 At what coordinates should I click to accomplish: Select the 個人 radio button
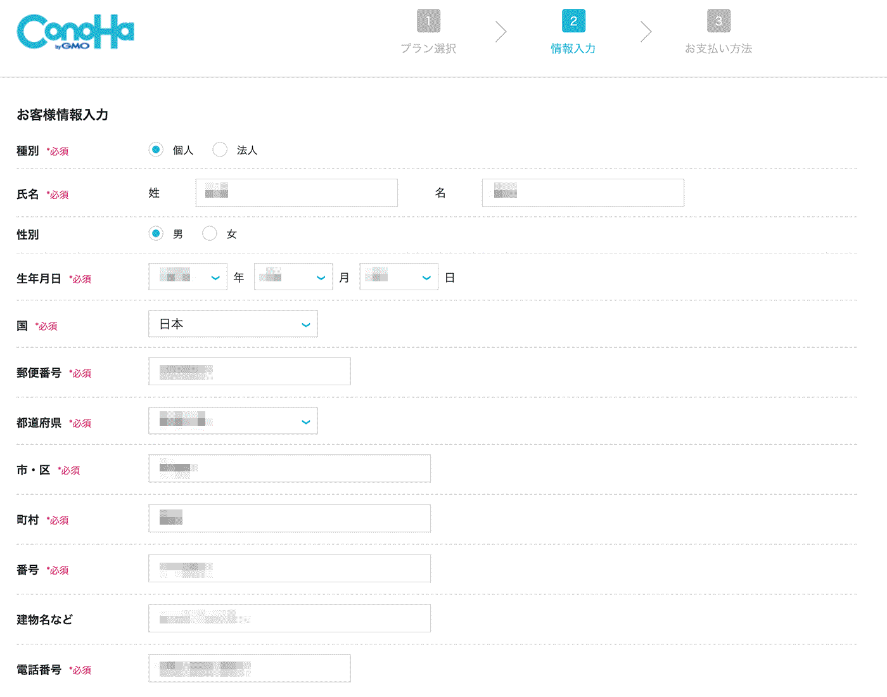156,150
